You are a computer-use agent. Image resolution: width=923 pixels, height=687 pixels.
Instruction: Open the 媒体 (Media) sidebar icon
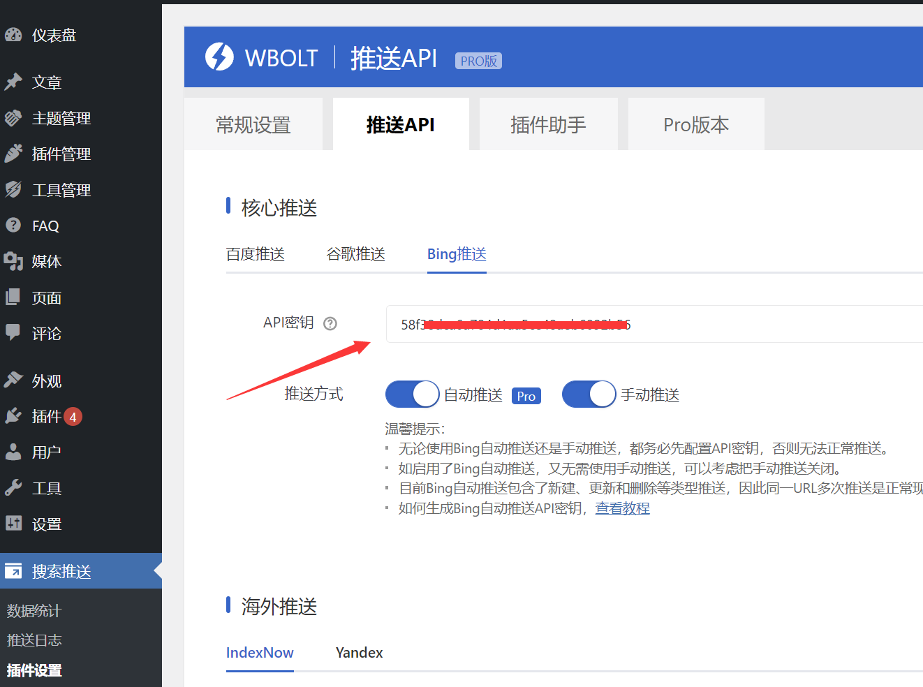[14, 261]
